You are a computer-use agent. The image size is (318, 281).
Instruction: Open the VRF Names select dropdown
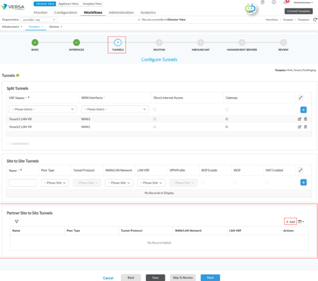pyautogui.click(x=43, y=110)
